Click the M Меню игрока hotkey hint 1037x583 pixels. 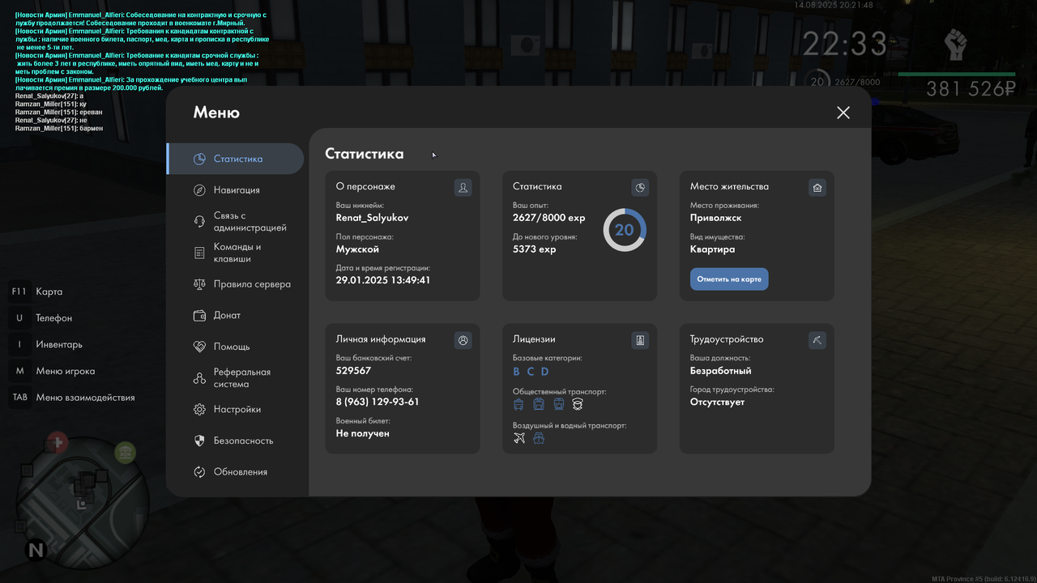click(53, 371)
